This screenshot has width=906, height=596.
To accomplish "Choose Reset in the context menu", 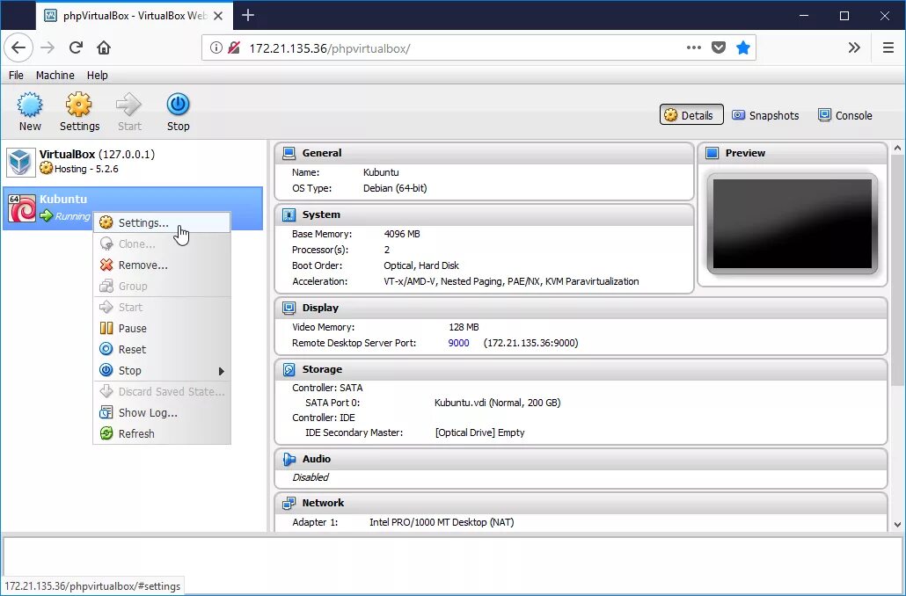I will (x=162, y=349).
